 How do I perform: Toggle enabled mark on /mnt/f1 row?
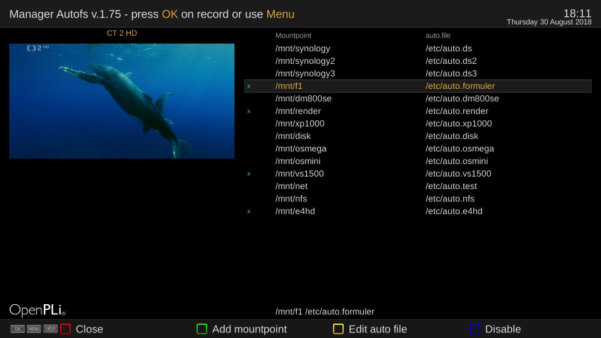249,86
